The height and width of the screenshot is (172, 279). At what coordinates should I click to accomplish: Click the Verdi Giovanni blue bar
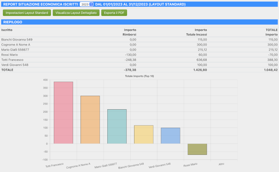point(170,136)
